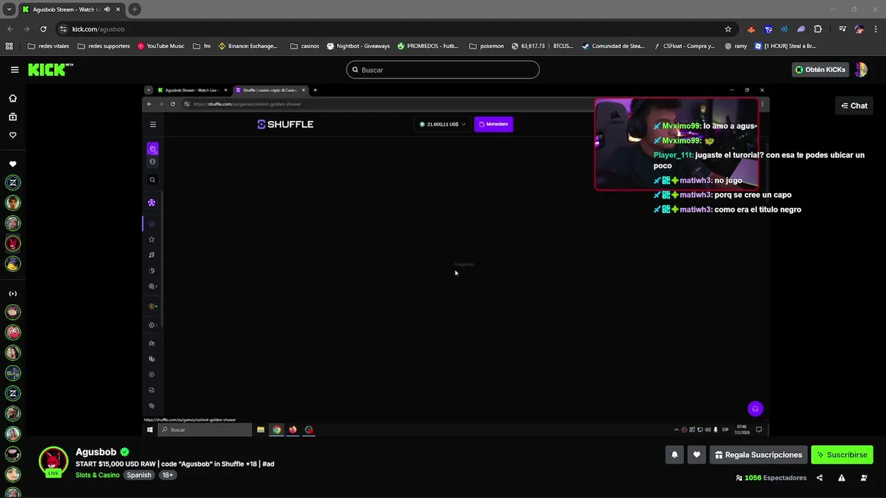The width and height of the screenshot is (886, 498).
Task: Open the Nightbot - Giveaways bookmark
Action: click(358, 46)
